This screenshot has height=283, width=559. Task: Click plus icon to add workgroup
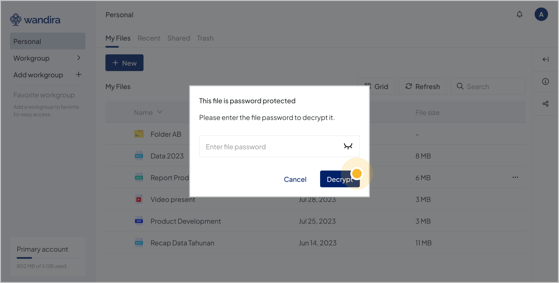79,75
